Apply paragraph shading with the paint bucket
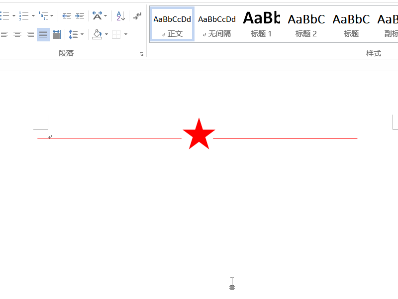This screenshot has height=299, width=398. pyautogui.click(x=97, y=34)
